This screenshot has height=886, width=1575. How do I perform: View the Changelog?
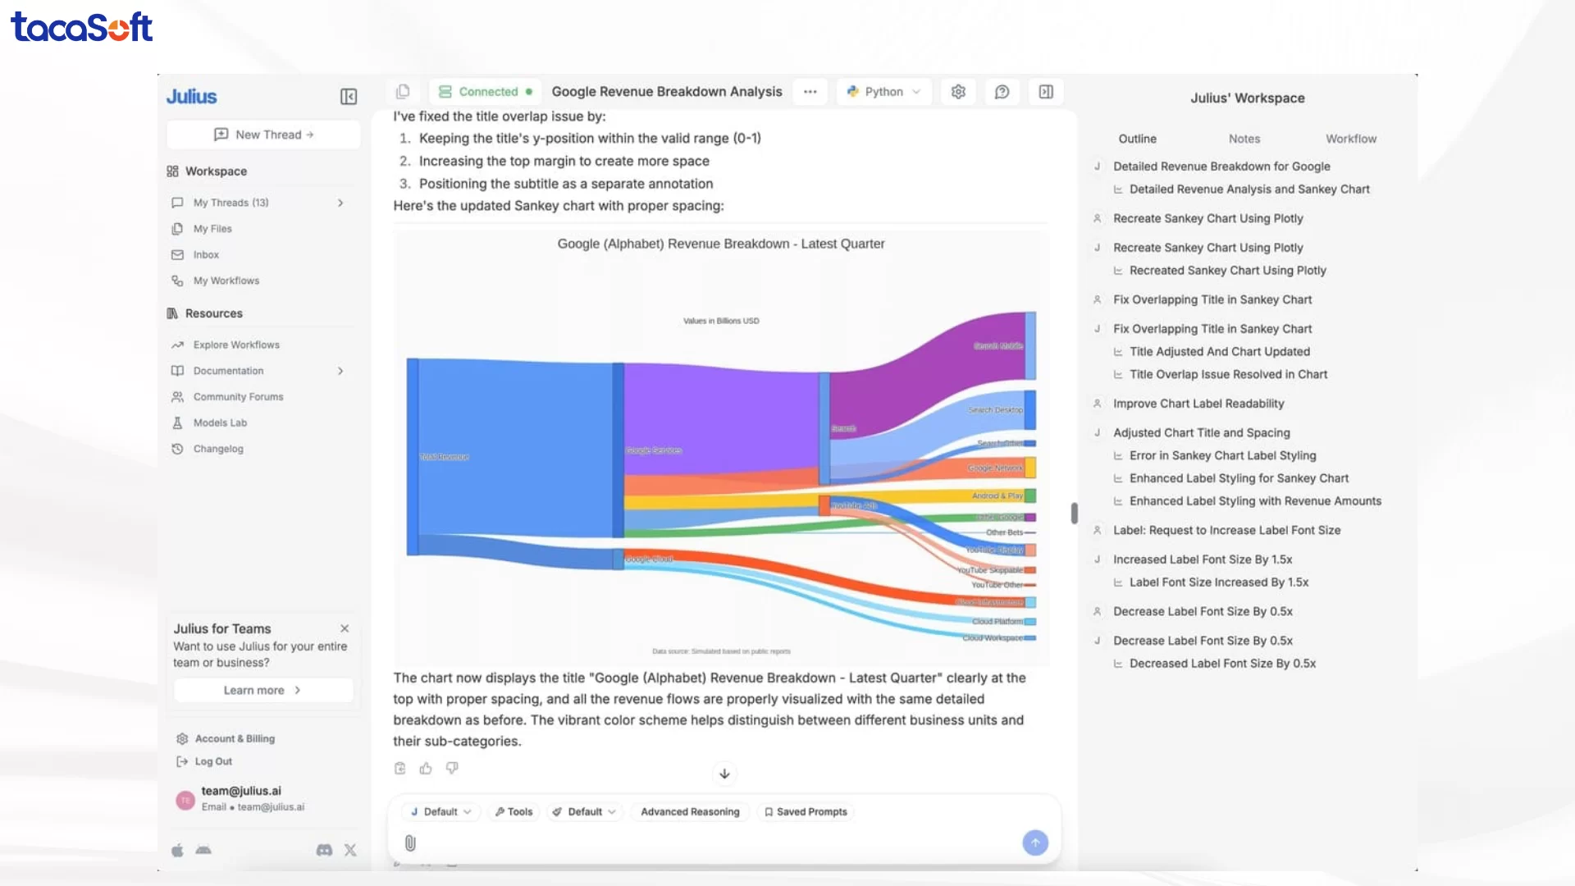pos(218,450)
